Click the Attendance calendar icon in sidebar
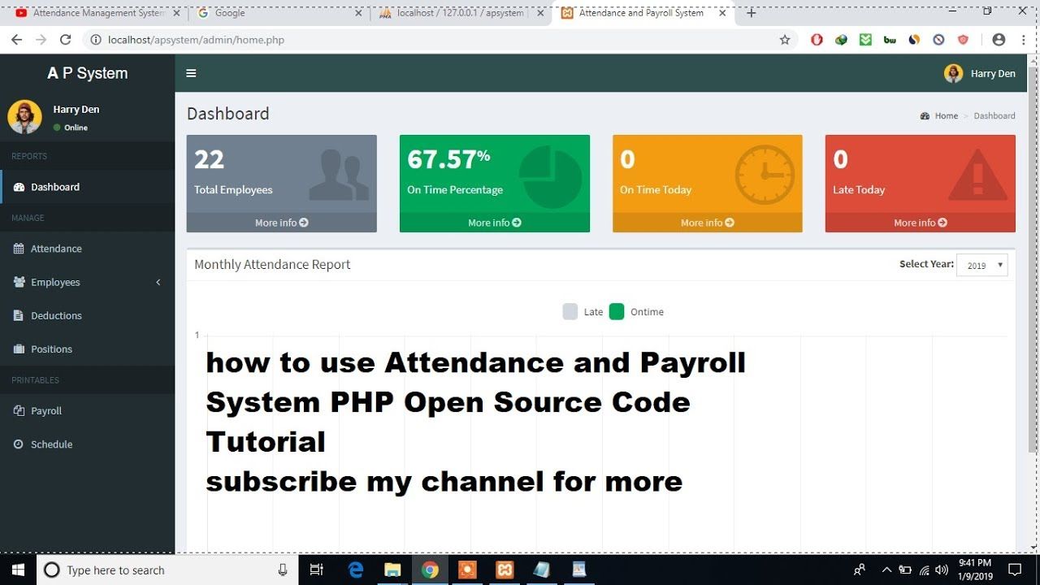This screenshot has width=1040, height=585. tap(19, 249)
